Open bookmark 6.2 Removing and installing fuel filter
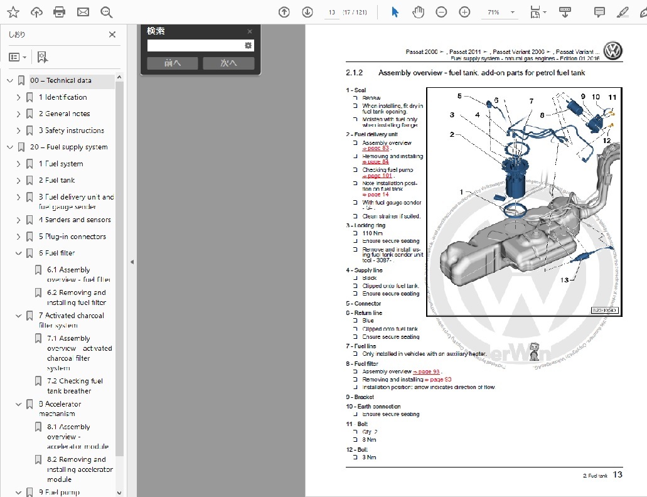The image size is (647, 497). 77,297
